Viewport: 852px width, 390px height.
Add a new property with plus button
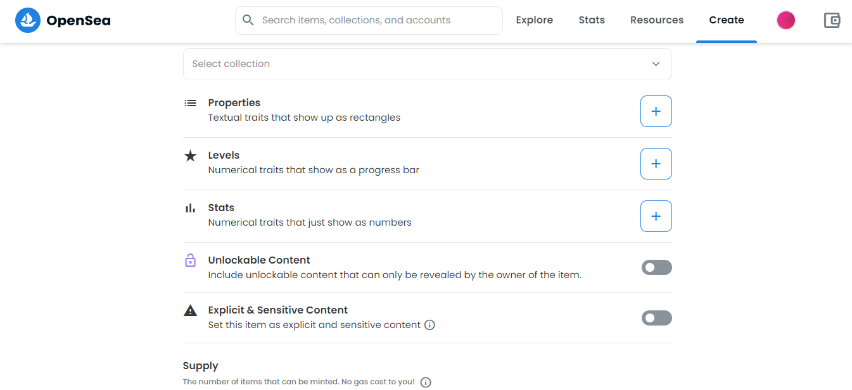coord(656,111)
